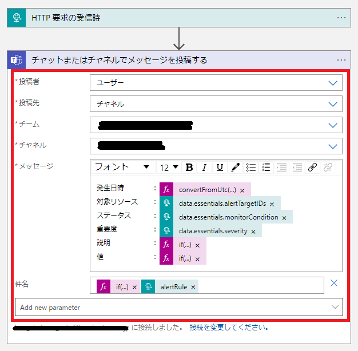This screenshot has height=351, width=358.
Task: Remove the if(...) token in 件名 field
Action: [x=135, y=288]
